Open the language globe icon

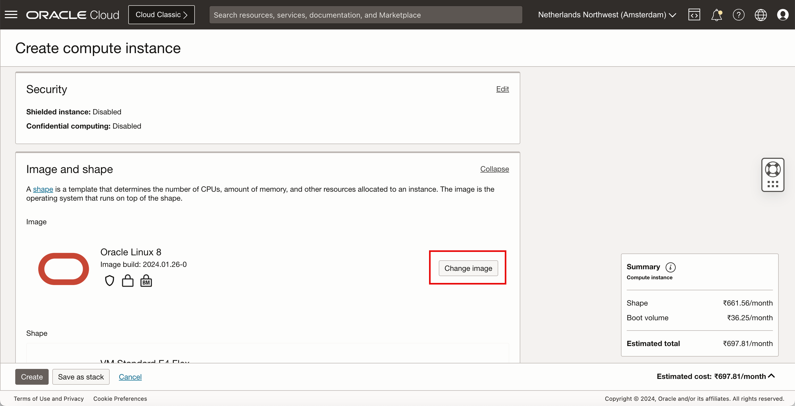tap(761, 15)
